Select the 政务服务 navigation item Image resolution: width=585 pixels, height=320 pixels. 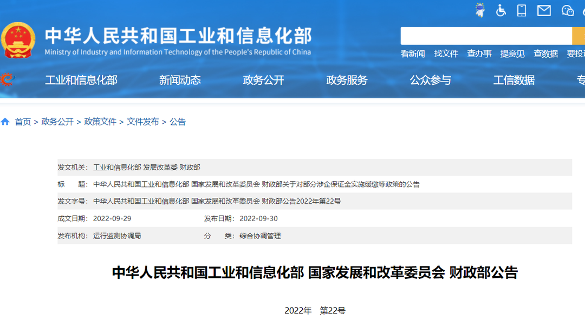point(346,79)
